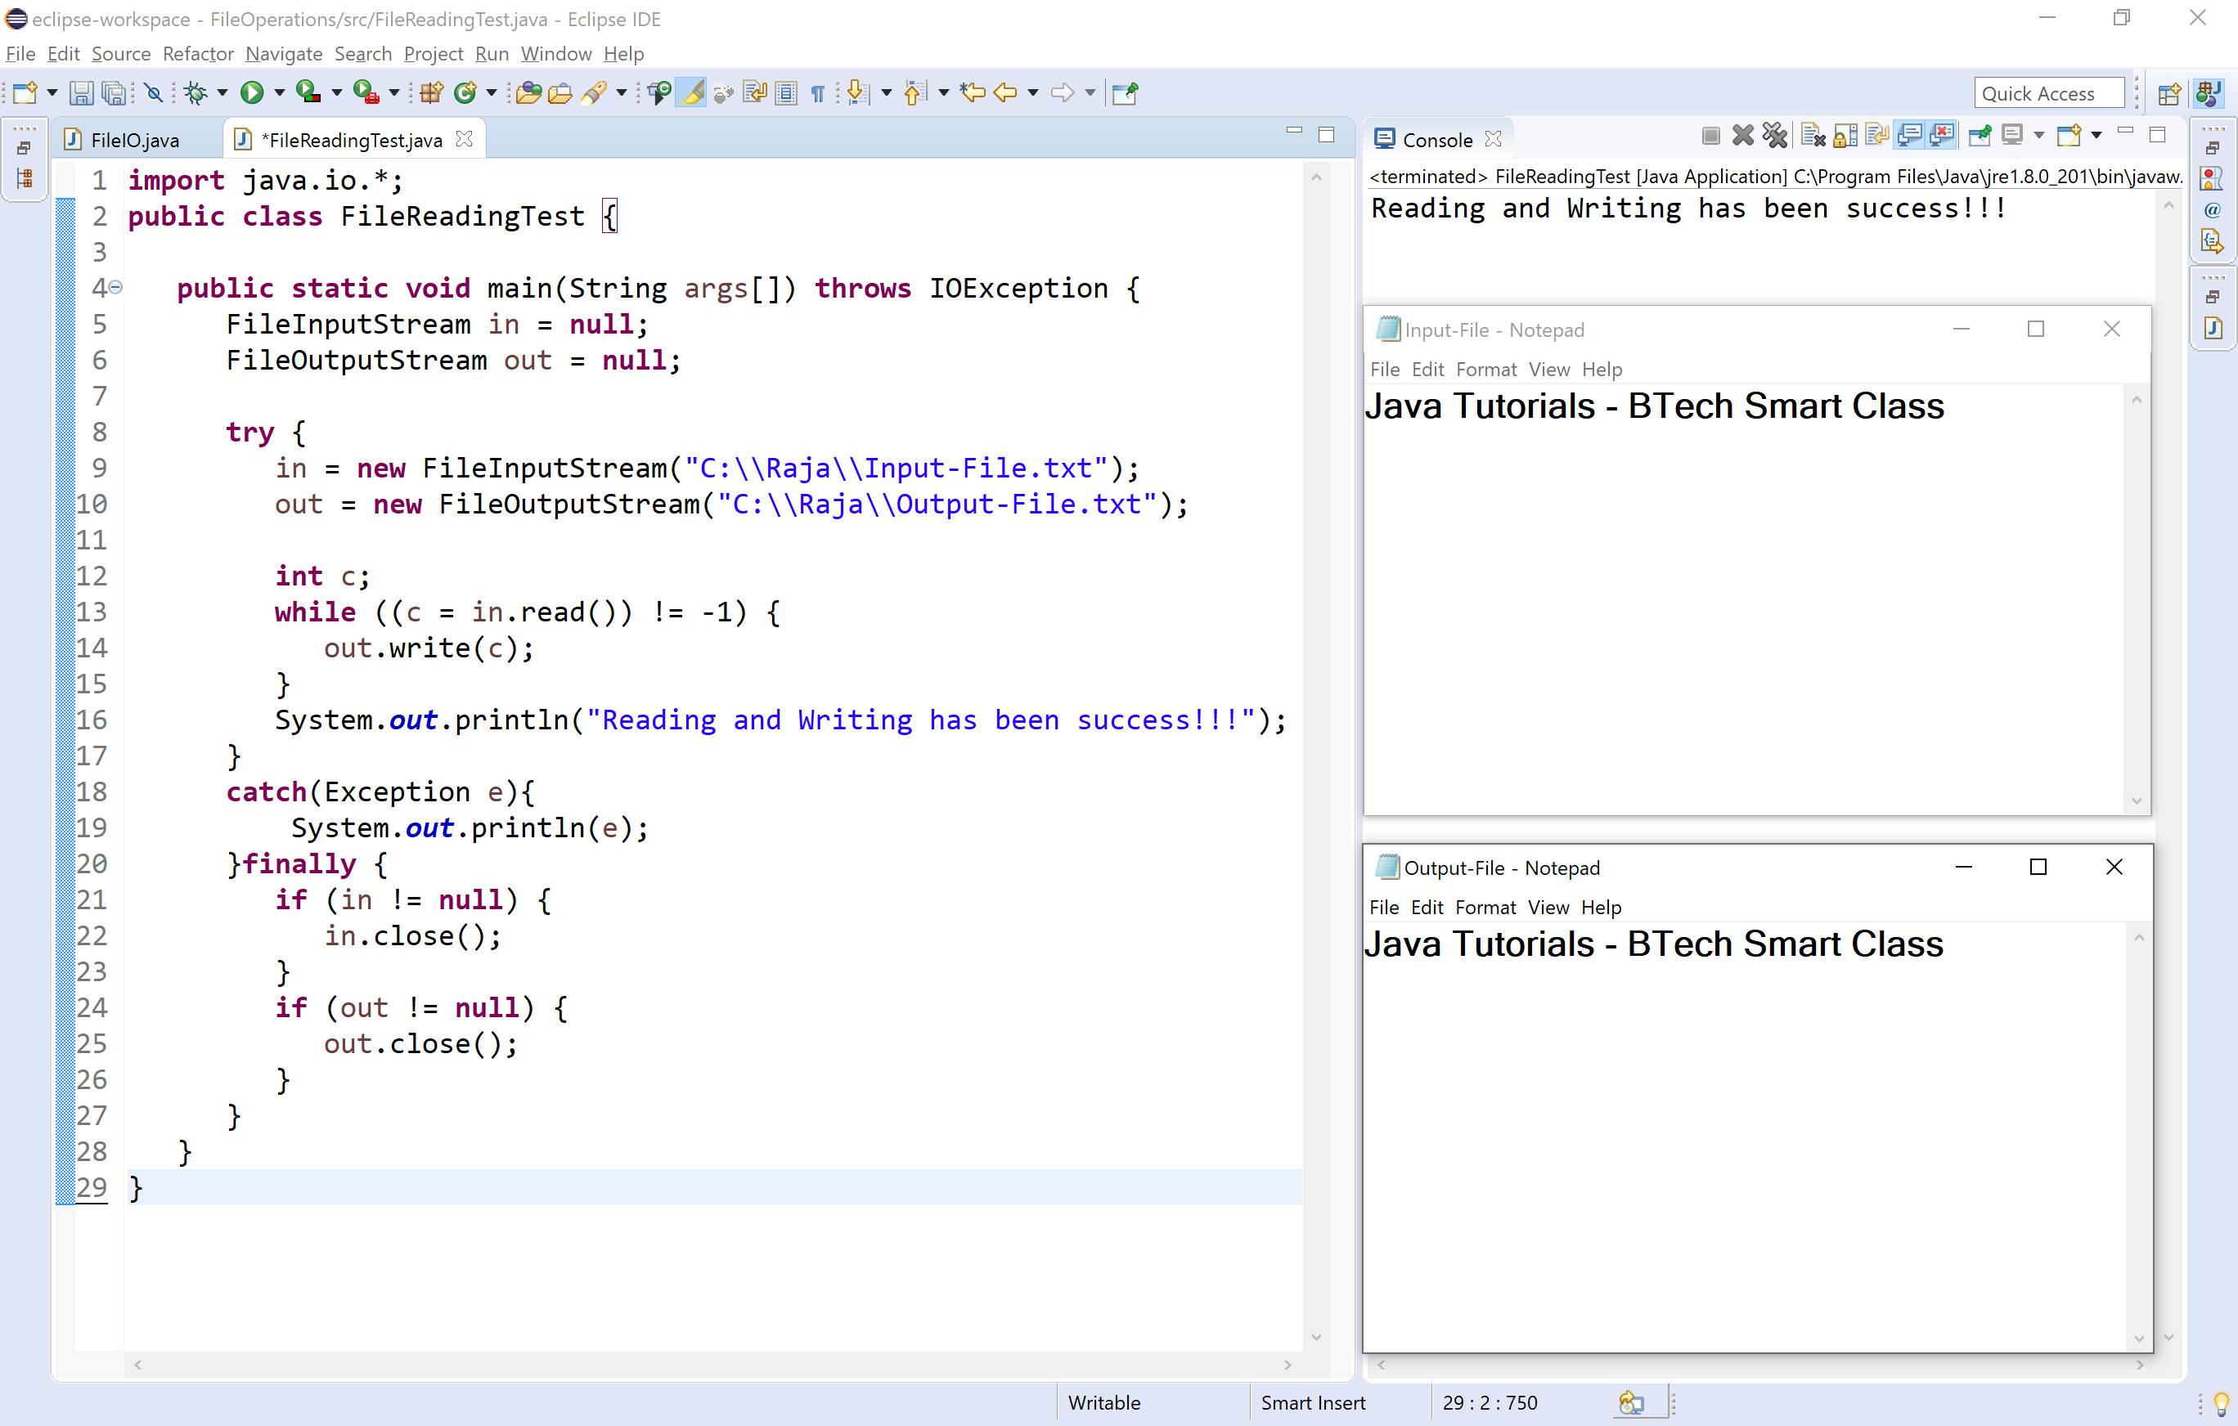2238x1426 pixels.
Task: Open the Source menu
Action: pos(121,54)
